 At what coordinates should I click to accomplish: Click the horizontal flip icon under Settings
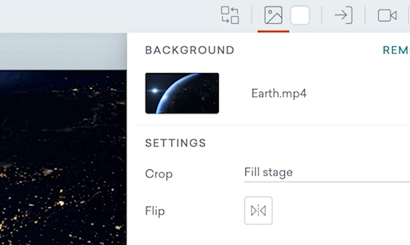click(258, 211)
